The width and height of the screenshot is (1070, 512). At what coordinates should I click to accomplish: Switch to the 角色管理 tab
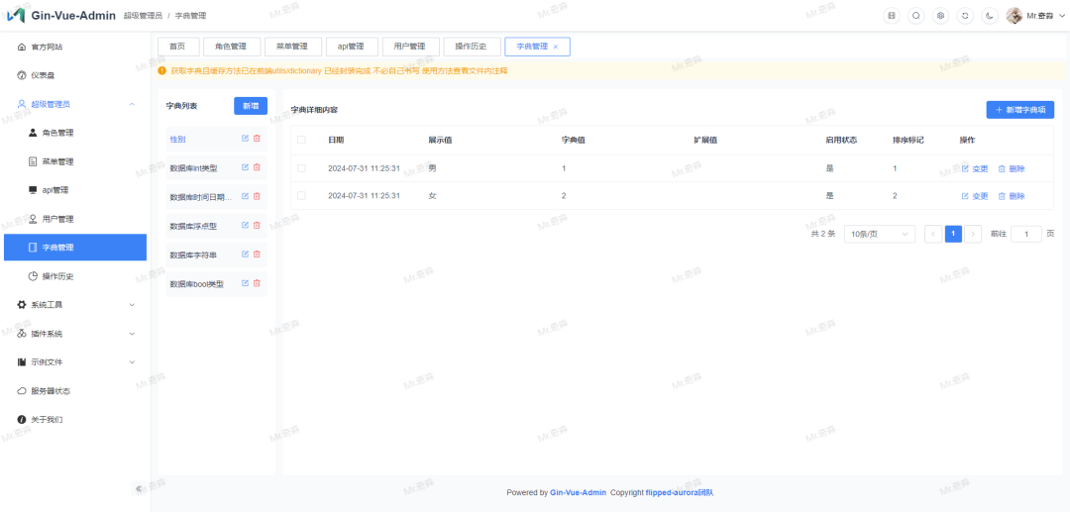tap(231, 47)
